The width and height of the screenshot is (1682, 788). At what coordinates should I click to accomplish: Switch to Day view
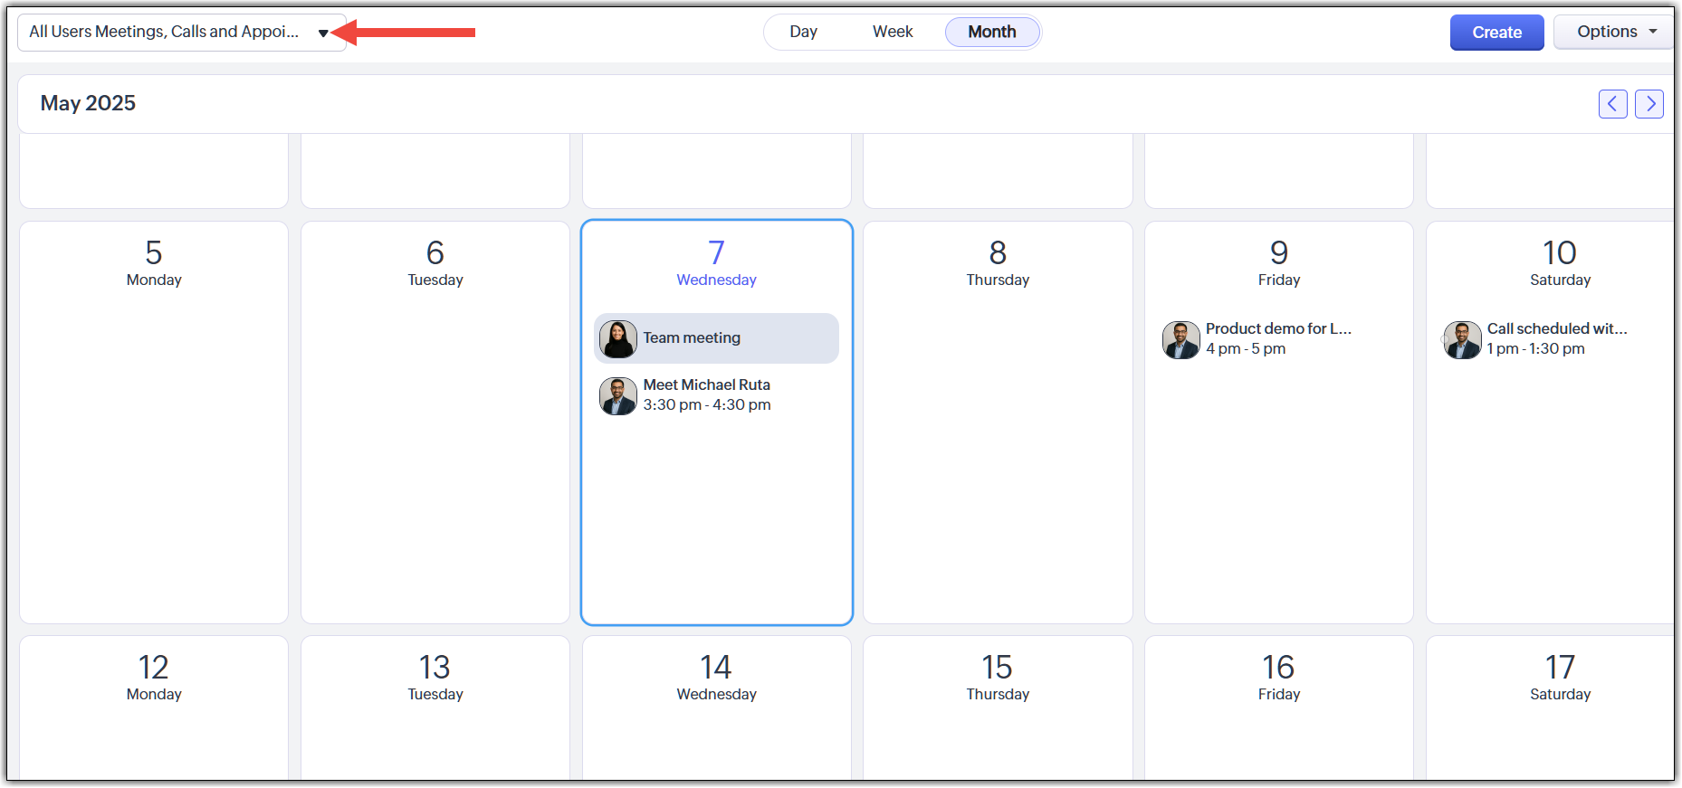point(803,32)
